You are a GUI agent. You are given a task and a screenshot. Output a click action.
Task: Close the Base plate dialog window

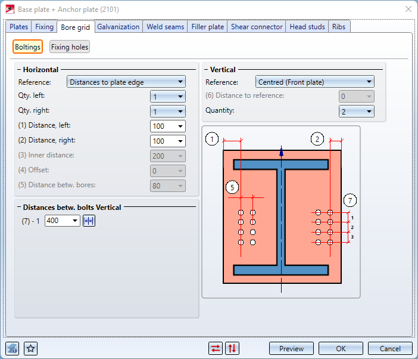(408, 9)
